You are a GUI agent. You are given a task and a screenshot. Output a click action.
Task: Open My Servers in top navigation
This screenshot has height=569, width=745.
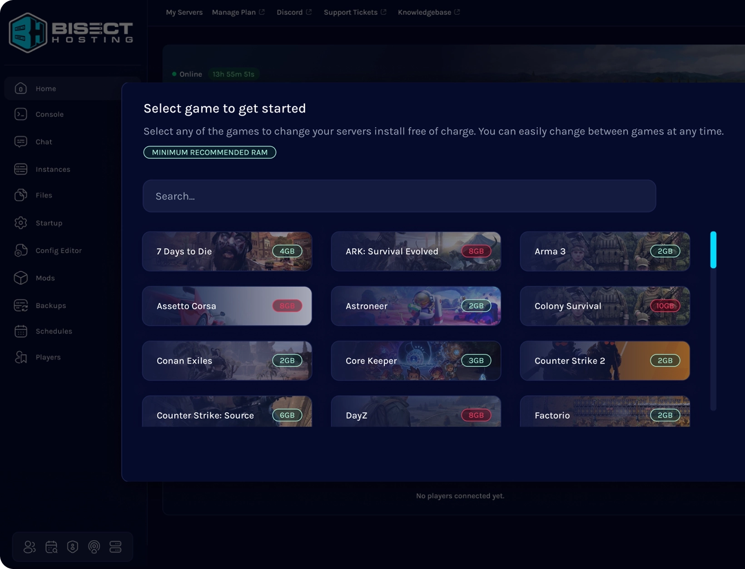(x=184, y=12)
